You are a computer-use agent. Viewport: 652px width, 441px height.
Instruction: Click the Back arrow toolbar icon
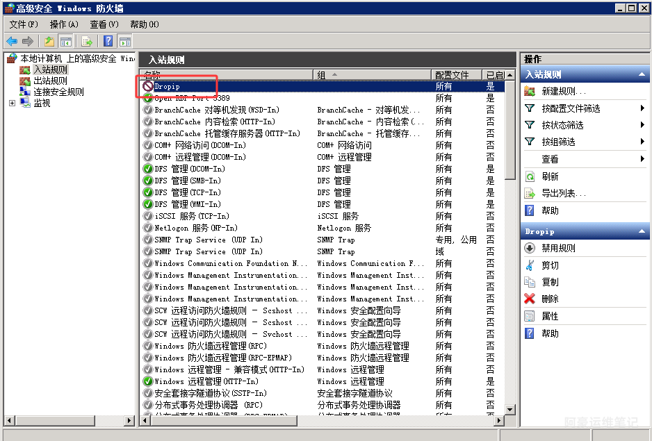pyautogui.click(x=12, y=41)
